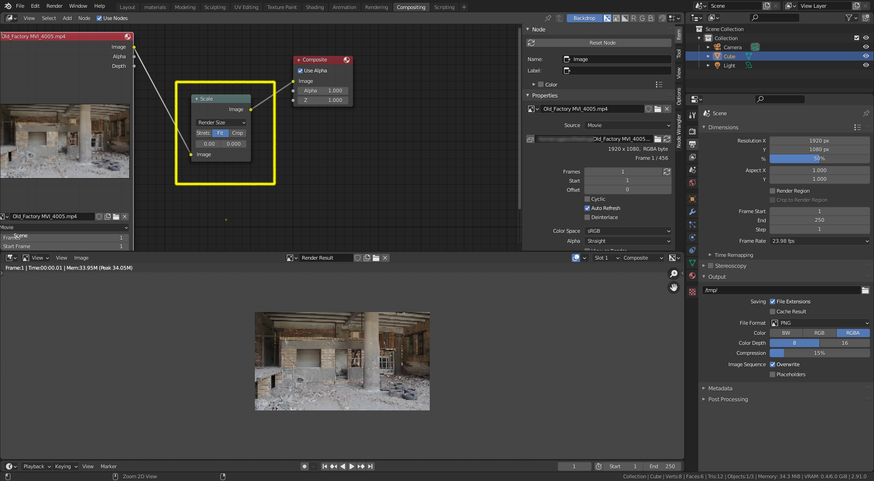Play the animation forward

pos(352,466)
